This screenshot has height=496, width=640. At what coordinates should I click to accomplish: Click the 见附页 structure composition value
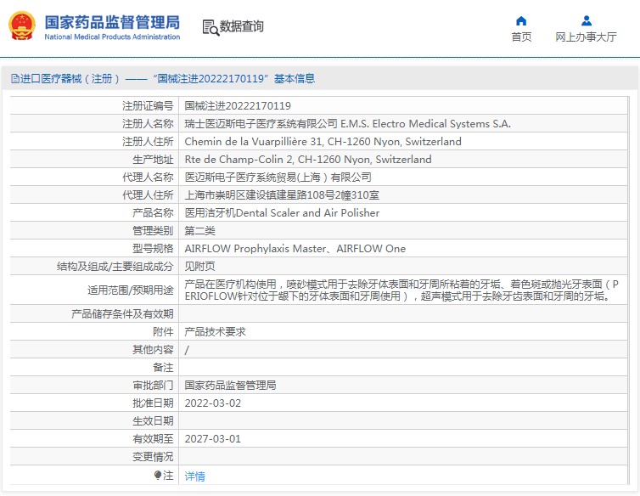[x=199, y=267]
